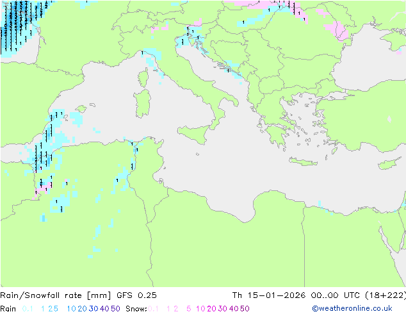Click the '00..00 UTC' time label

pyautogui.click(x=336, y=295)
